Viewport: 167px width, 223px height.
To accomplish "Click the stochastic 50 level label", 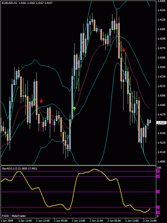I will click(x=158, y=192).
